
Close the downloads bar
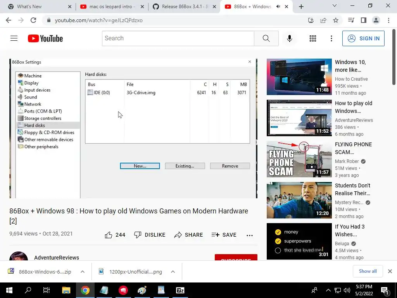[390, 271]
